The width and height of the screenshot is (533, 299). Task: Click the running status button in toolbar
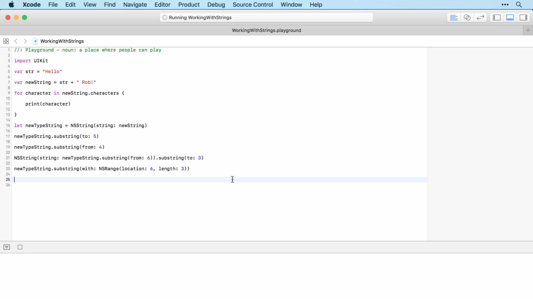(x=266, y=17)
